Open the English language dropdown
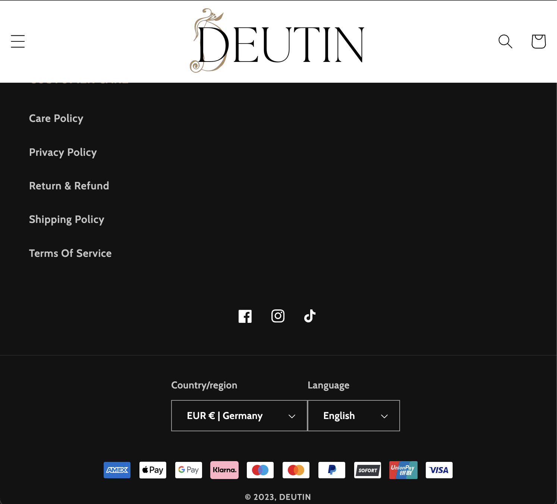Screen dimensions: 557x504 [x=353, y=416]
